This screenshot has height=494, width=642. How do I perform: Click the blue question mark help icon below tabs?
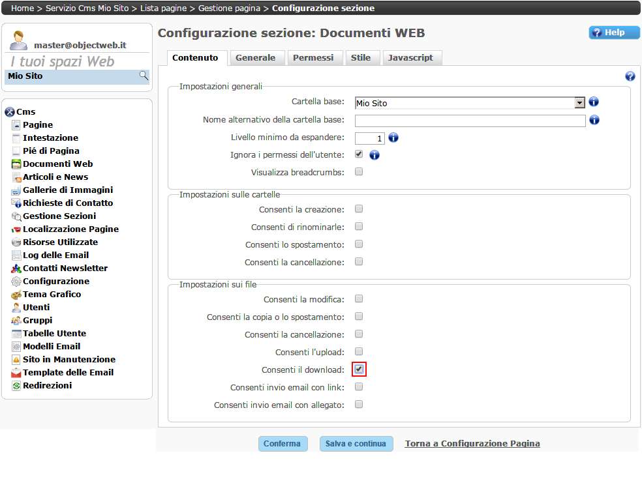point(630,76)
